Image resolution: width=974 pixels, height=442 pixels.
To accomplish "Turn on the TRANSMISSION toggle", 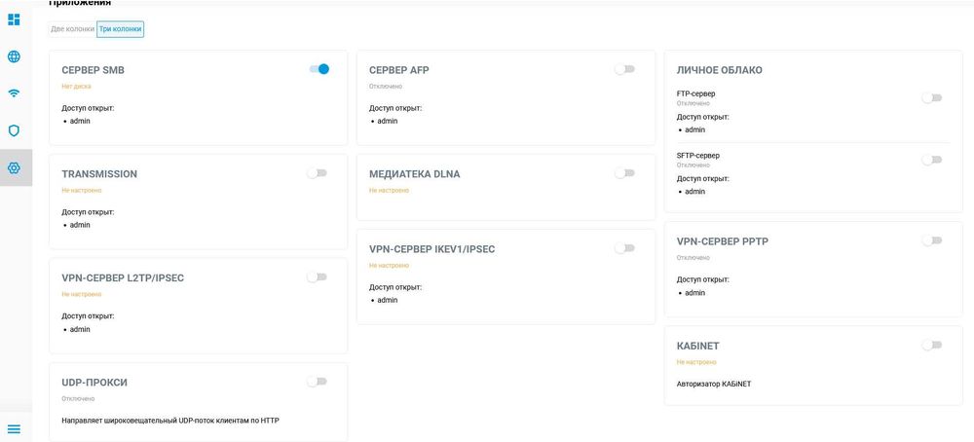I will 317,173.
